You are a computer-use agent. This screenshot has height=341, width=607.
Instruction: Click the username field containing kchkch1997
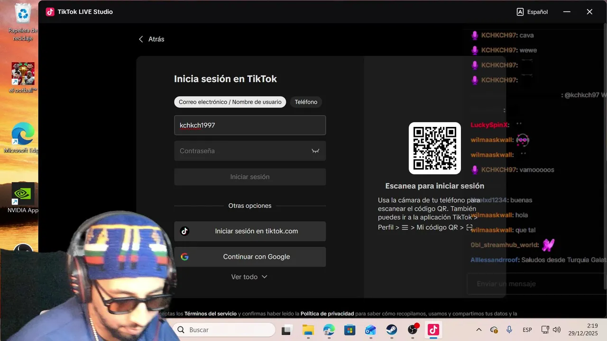[x=250, y=125]
